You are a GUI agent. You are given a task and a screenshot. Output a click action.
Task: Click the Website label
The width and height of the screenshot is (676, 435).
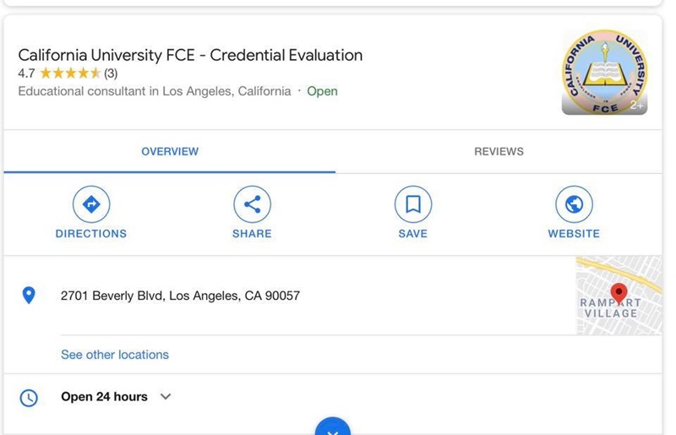click(574, 234)
